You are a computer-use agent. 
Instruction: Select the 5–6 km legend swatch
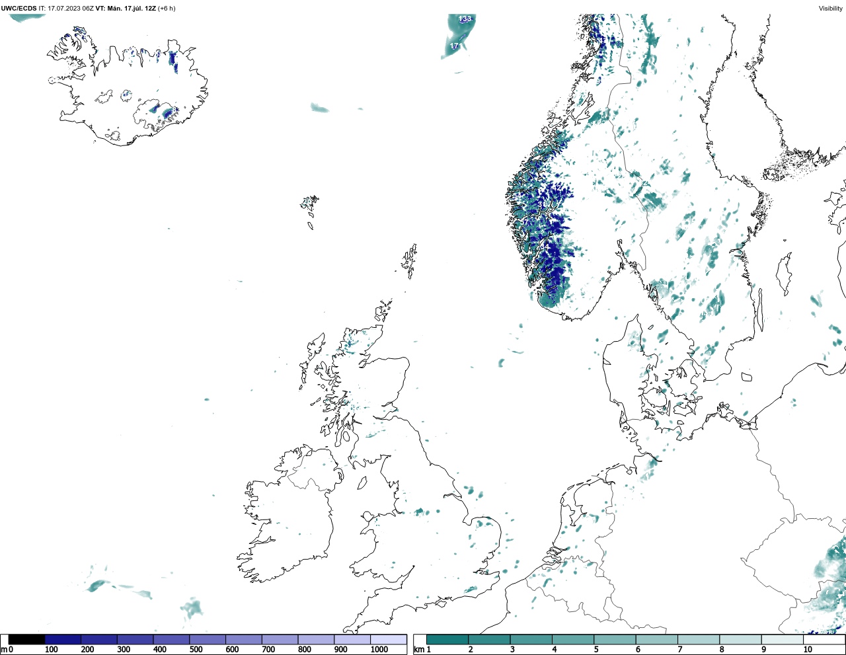click(615, 640)
